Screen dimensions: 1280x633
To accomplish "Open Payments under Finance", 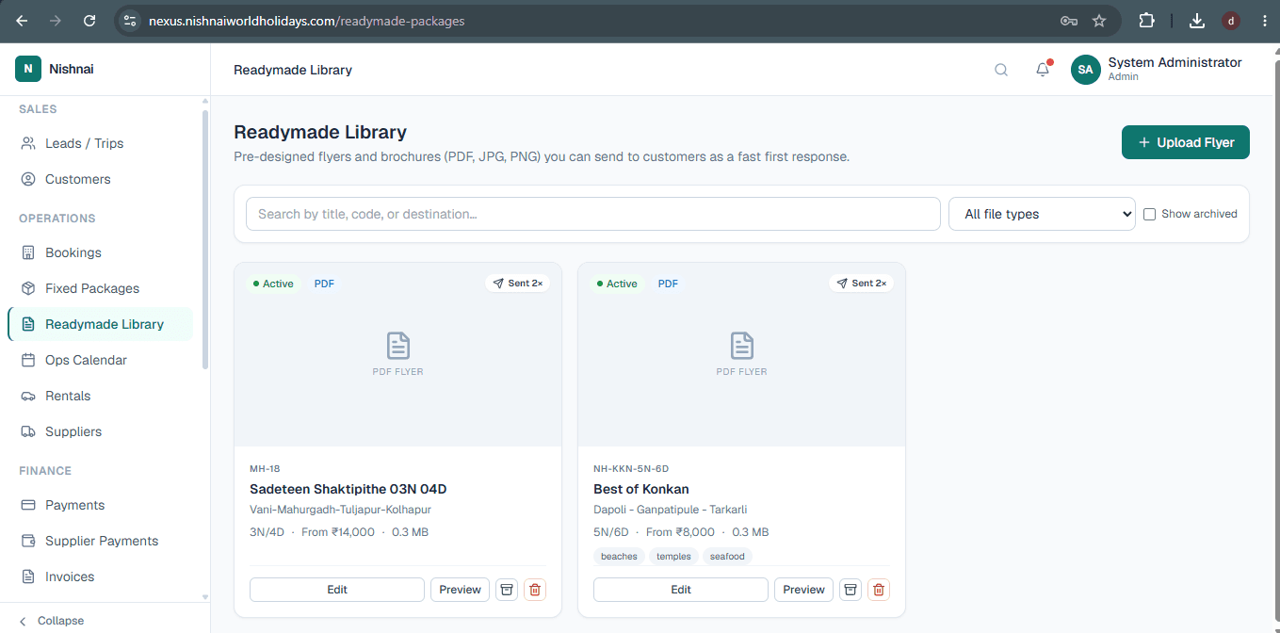I will click(100, 505).
